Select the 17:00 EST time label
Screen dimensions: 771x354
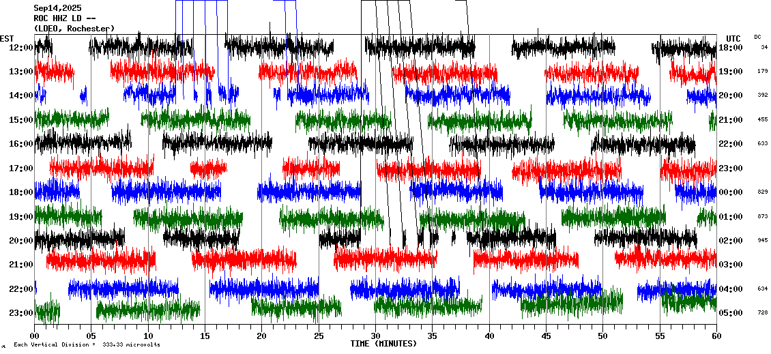click(x=22, y=168)
